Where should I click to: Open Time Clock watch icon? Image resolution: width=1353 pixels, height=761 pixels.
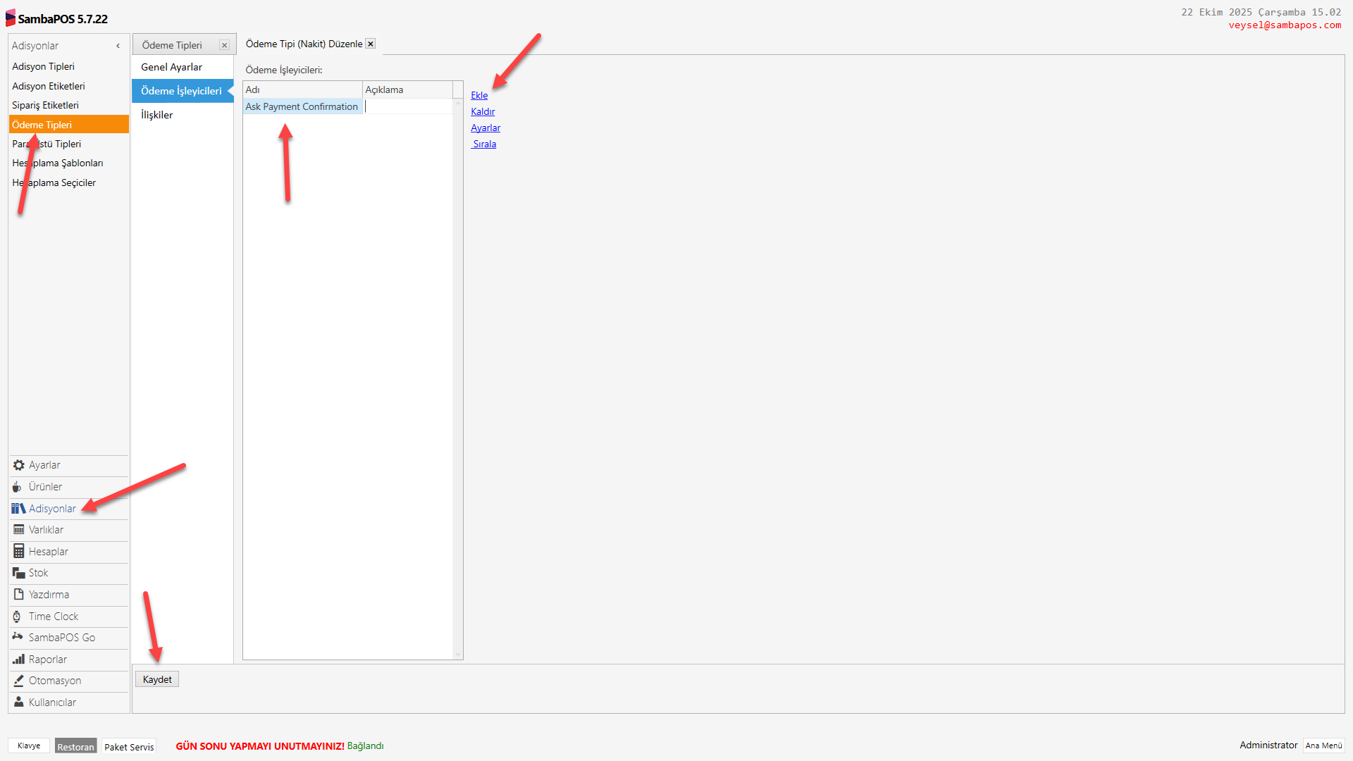tap(18, 617)
